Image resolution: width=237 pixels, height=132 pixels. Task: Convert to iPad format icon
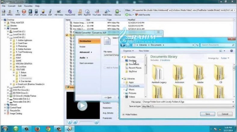pyautogui.click(x=30, y=13)
